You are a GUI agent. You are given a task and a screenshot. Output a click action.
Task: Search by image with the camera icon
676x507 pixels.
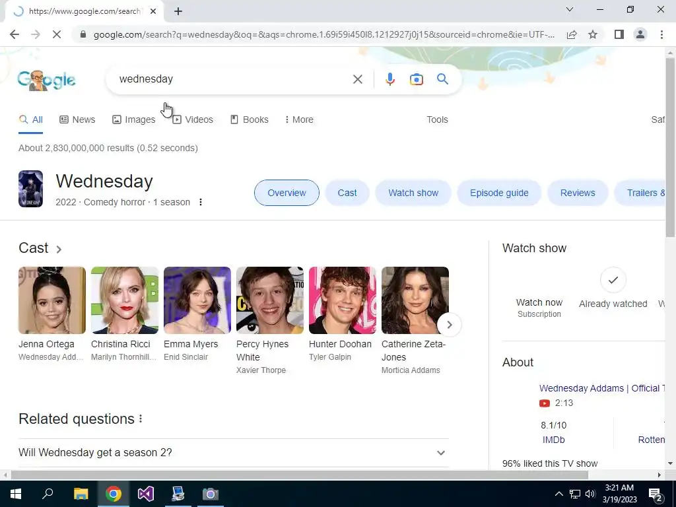click(417, 79)
